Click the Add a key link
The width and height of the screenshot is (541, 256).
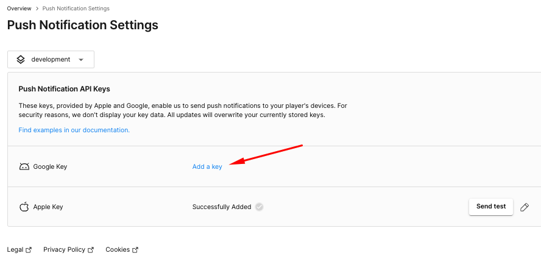207,166
